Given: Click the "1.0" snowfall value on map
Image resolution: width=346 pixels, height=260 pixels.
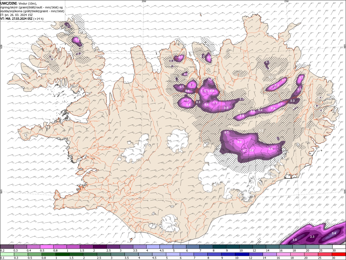Looking at the screenshot, I should coord(186,100).
